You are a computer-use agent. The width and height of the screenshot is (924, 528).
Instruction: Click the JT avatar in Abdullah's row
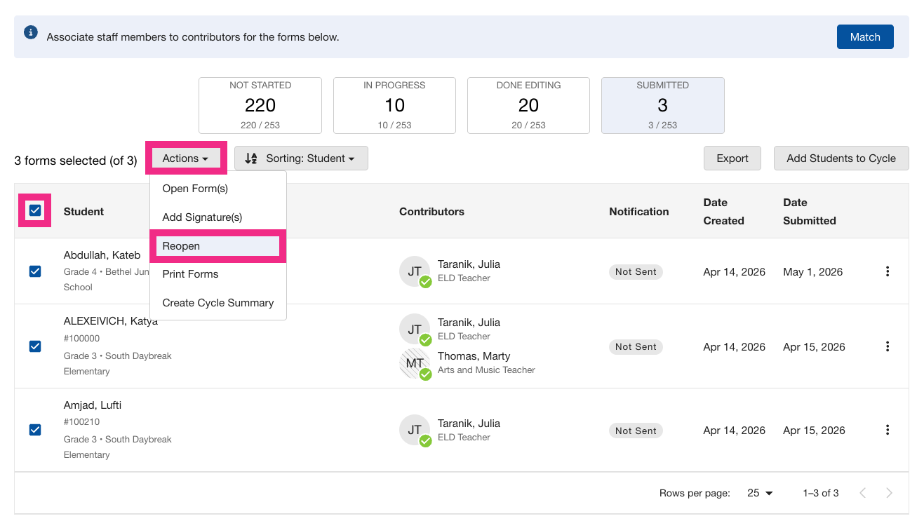click(x=415, y=271)
